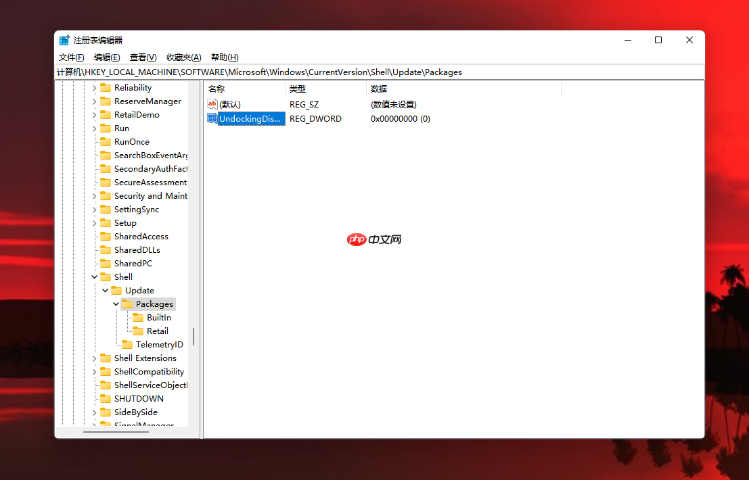Click the REG_DWORD icon of UndockingDisabled
The image size is (749, 480).
(212, 118)
